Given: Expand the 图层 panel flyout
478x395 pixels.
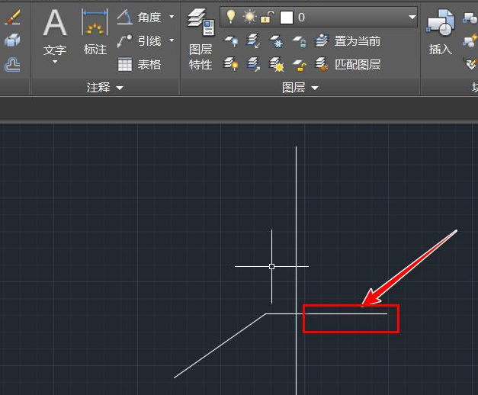Looking at the screenshot, I should pyautogui.click(x=300, y=88).
